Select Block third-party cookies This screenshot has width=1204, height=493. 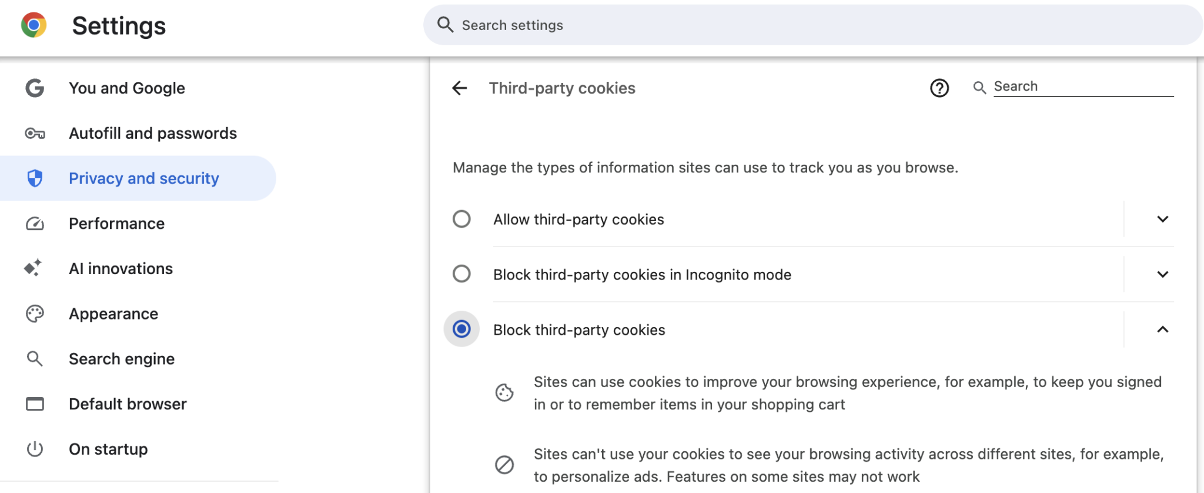pyautogui.click(x=461, y=329)
